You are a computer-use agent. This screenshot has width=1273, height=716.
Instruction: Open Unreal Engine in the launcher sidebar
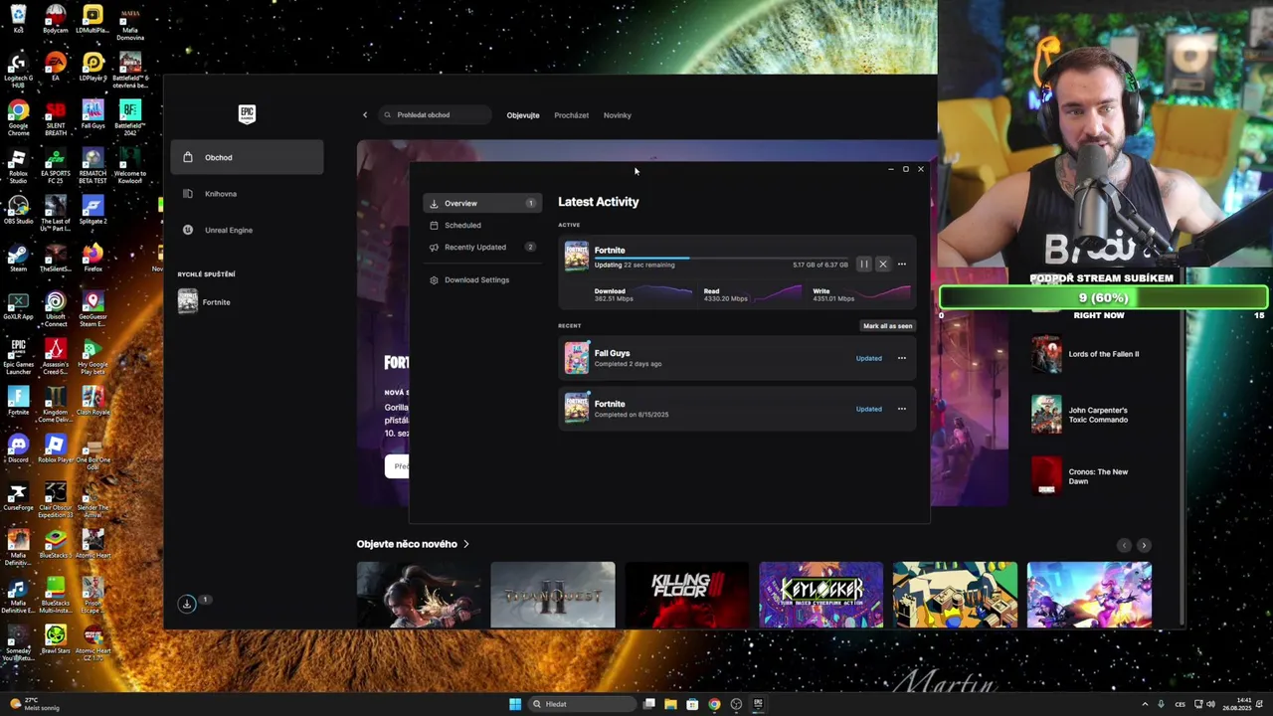pyautogui.click(x=247, y=230)
